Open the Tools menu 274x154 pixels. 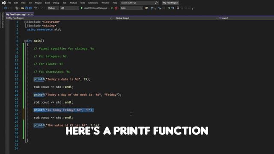point(83,3)
